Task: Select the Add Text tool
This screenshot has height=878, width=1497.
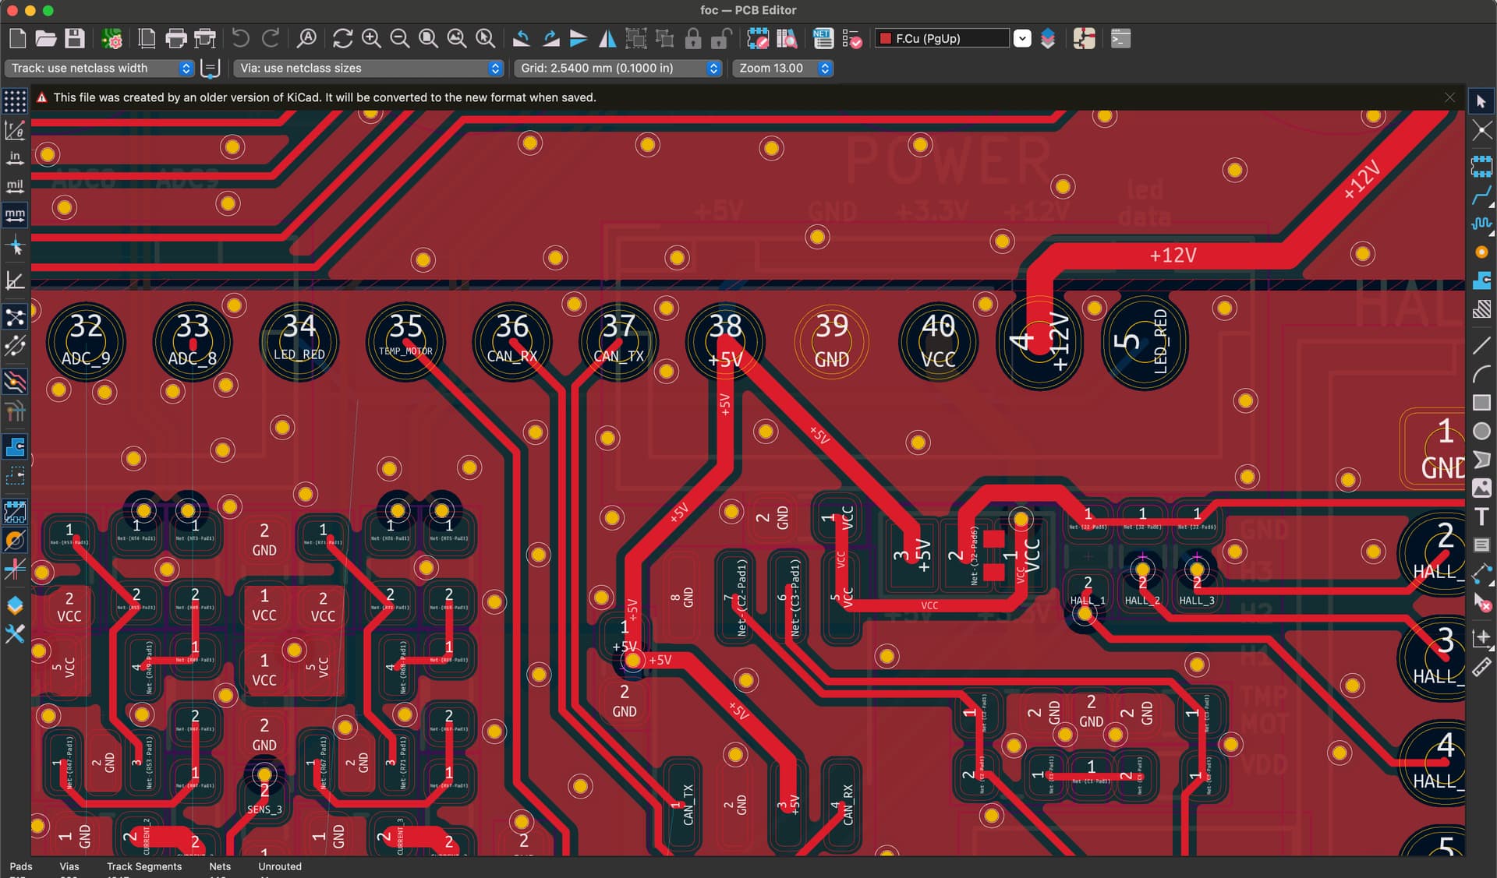Action: pyautogui.click(x=1481, y=516)
